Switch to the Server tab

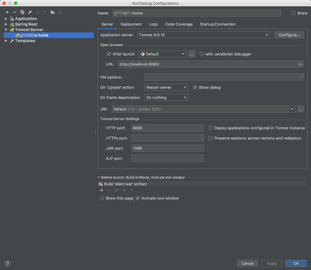(107, 24)
